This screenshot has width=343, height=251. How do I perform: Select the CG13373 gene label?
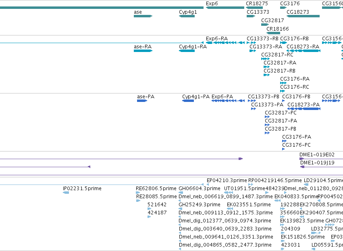(x=258, y=12)
